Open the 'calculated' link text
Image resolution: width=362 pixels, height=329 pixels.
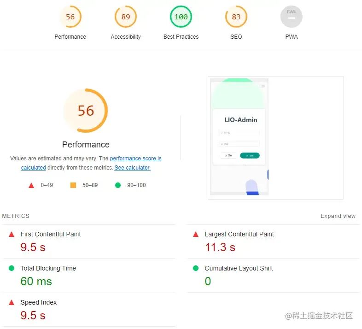point(34,168)
